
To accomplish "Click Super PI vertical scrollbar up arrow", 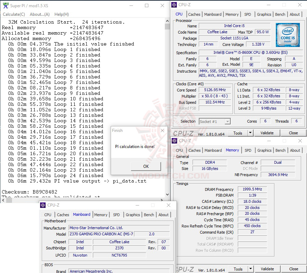I will click(x=167, y=21).
